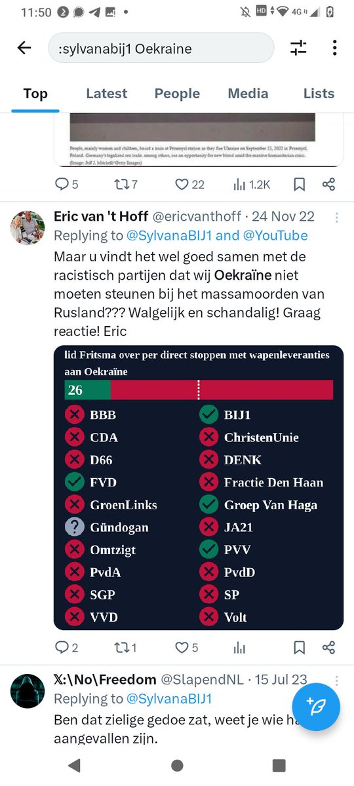This screenshot has height=786, width=354.
Task: Share the top post with 1.2K views
Action: [329, 185]
